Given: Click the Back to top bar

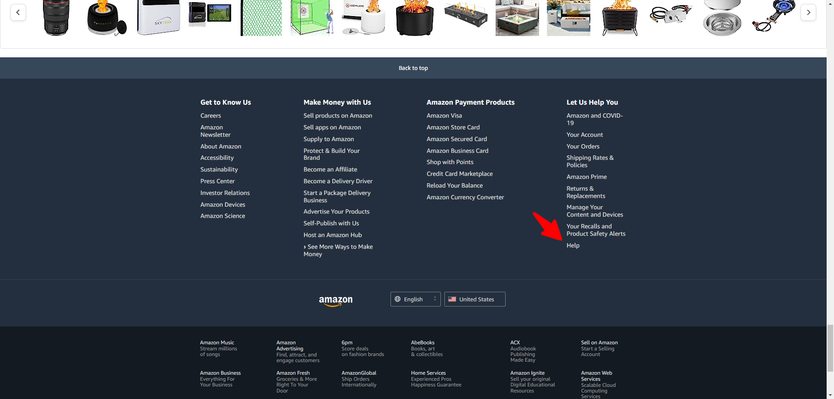Looking at the screenshot, I should coord(413,68).
